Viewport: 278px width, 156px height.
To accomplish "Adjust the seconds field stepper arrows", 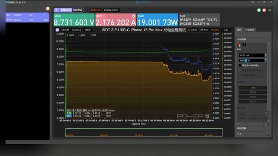I will tap(265, 61).
